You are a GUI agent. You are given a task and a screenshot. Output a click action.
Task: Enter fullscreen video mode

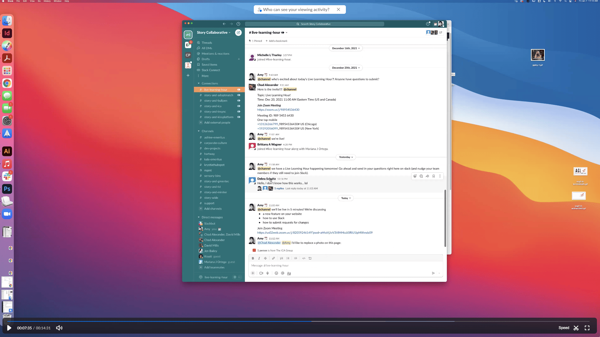click(587, 328)
